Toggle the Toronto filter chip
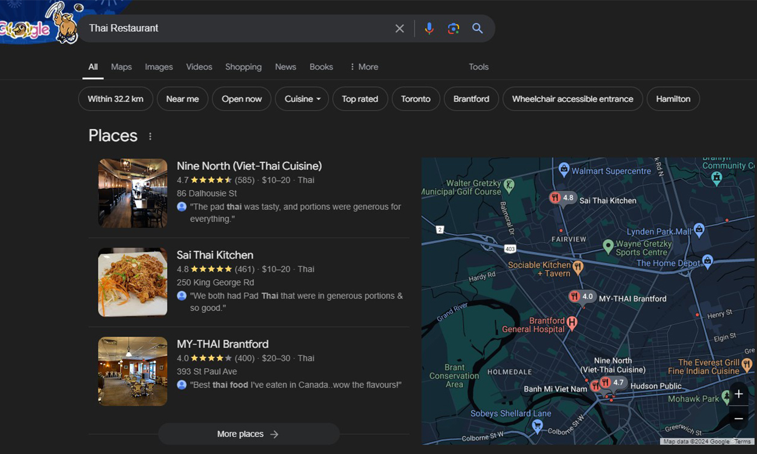This screenshot has width=757, height=454. point(416,99)
